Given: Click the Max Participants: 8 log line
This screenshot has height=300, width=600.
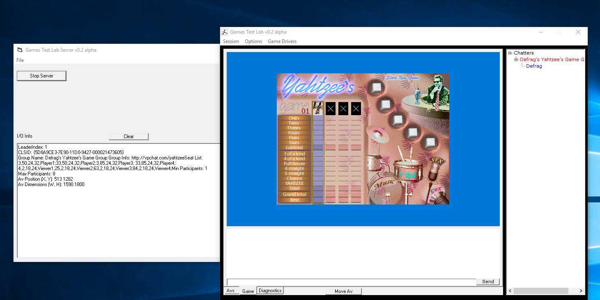Looking at the screenshot, I should [x=37, y=174].
